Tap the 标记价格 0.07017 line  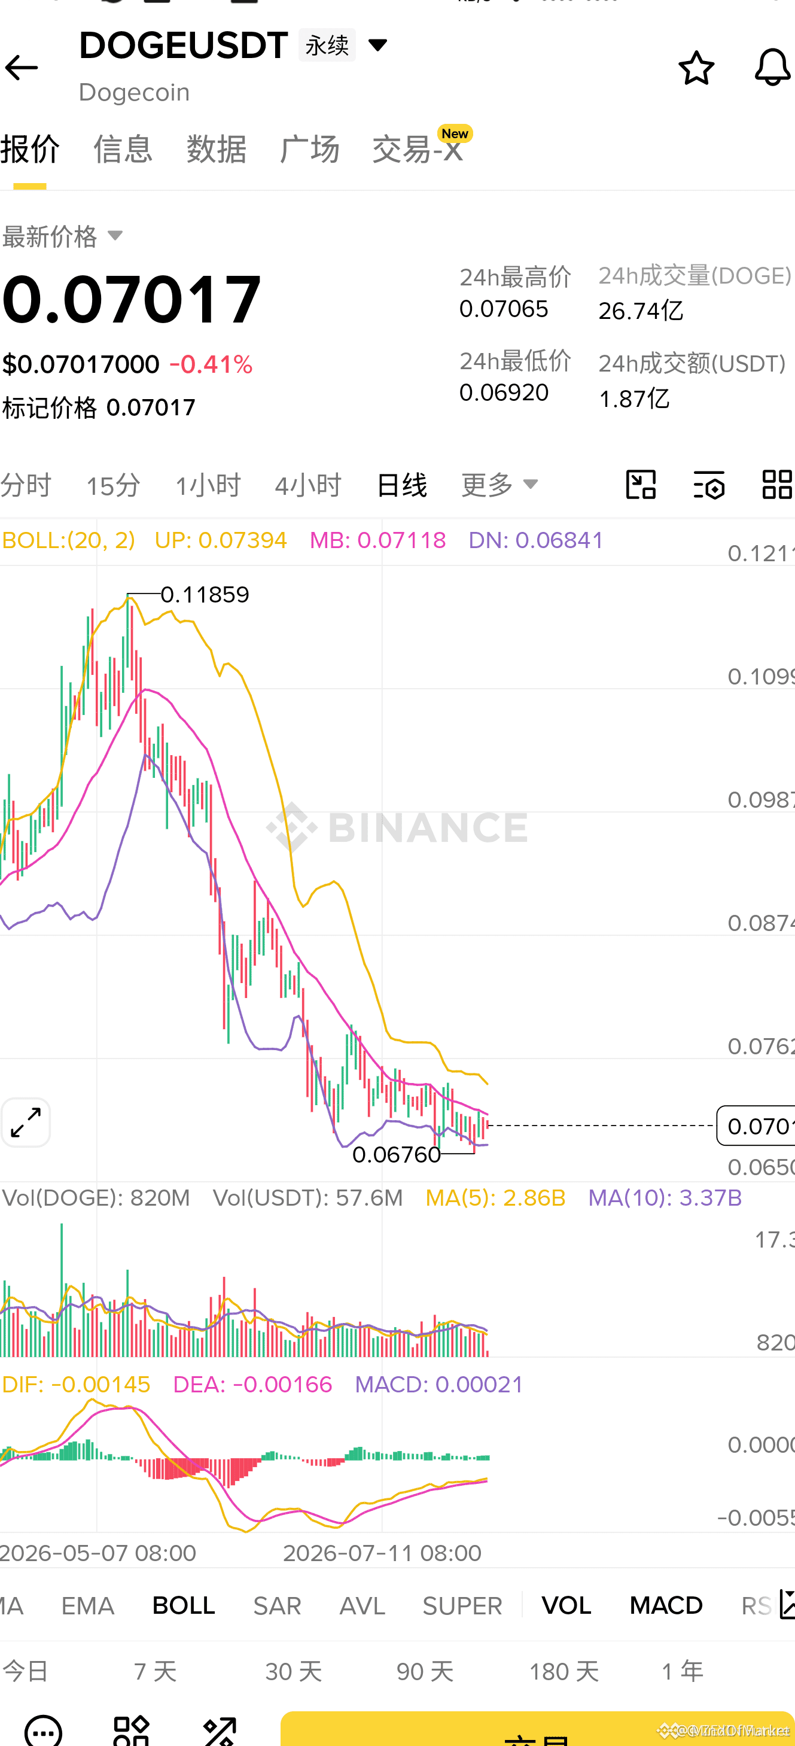98,408
